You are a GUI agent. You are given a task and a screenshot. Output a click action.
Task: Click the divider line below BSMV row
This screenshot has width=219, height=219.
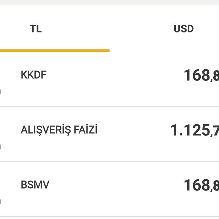coord(109,216)
